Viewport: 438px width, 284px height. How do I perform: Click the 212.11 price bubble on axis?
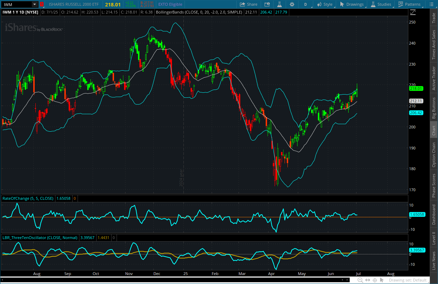[416, 101]
